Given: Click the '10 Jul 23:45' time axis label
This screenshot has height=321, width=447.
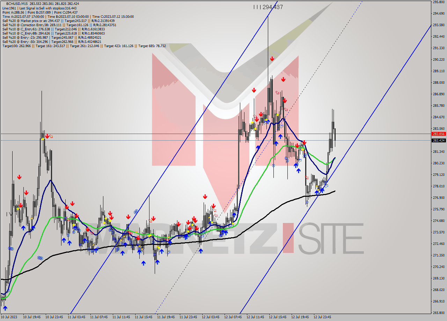Looking at the screenshot, I should coord(54,317).
